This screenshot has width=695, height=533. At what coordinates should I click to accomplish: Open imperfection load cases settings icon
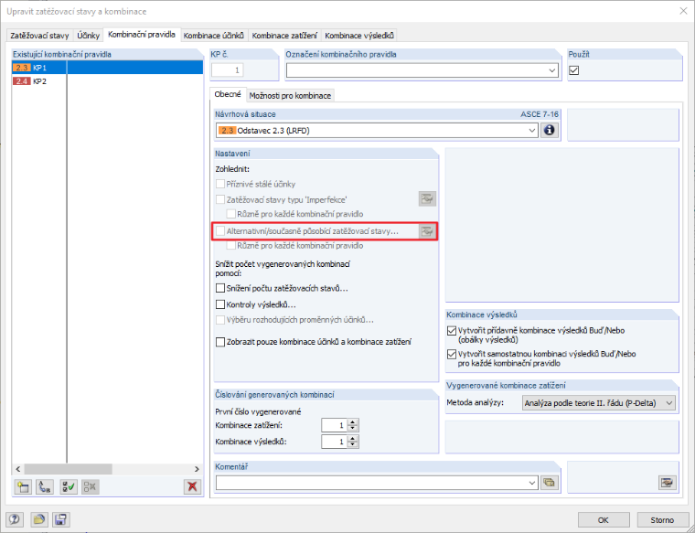click(427, 199)
